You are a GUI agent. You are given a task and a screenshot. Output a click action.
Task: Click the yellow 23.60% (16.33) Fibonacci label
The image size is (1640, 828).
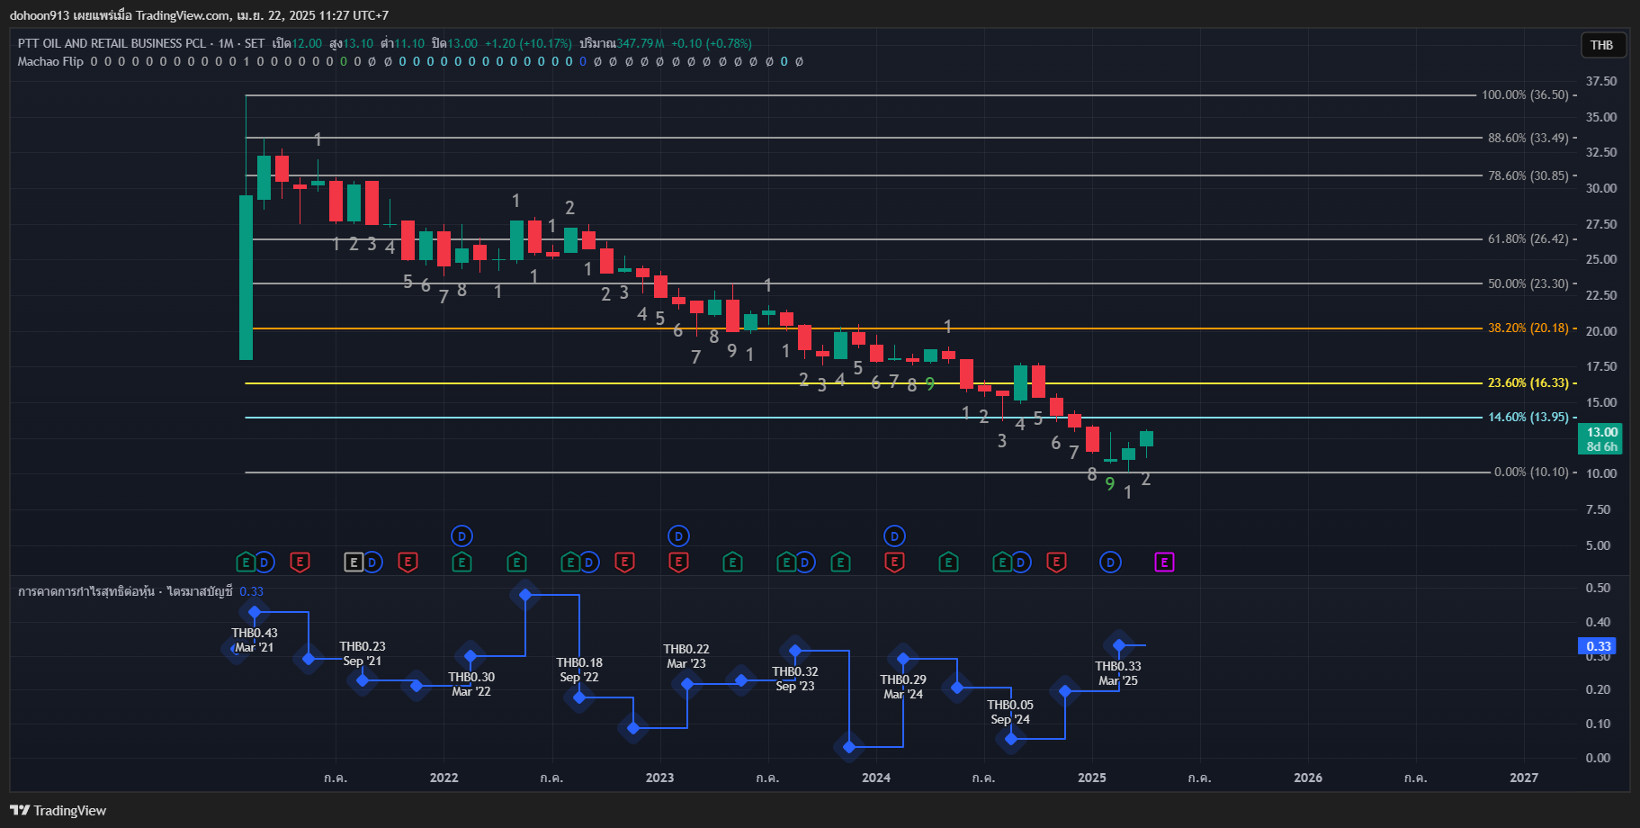click(1528, 382)
